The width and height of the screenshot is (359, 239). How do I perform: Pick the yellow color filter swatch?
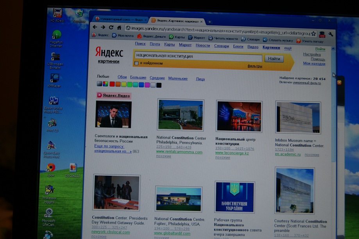123,84
